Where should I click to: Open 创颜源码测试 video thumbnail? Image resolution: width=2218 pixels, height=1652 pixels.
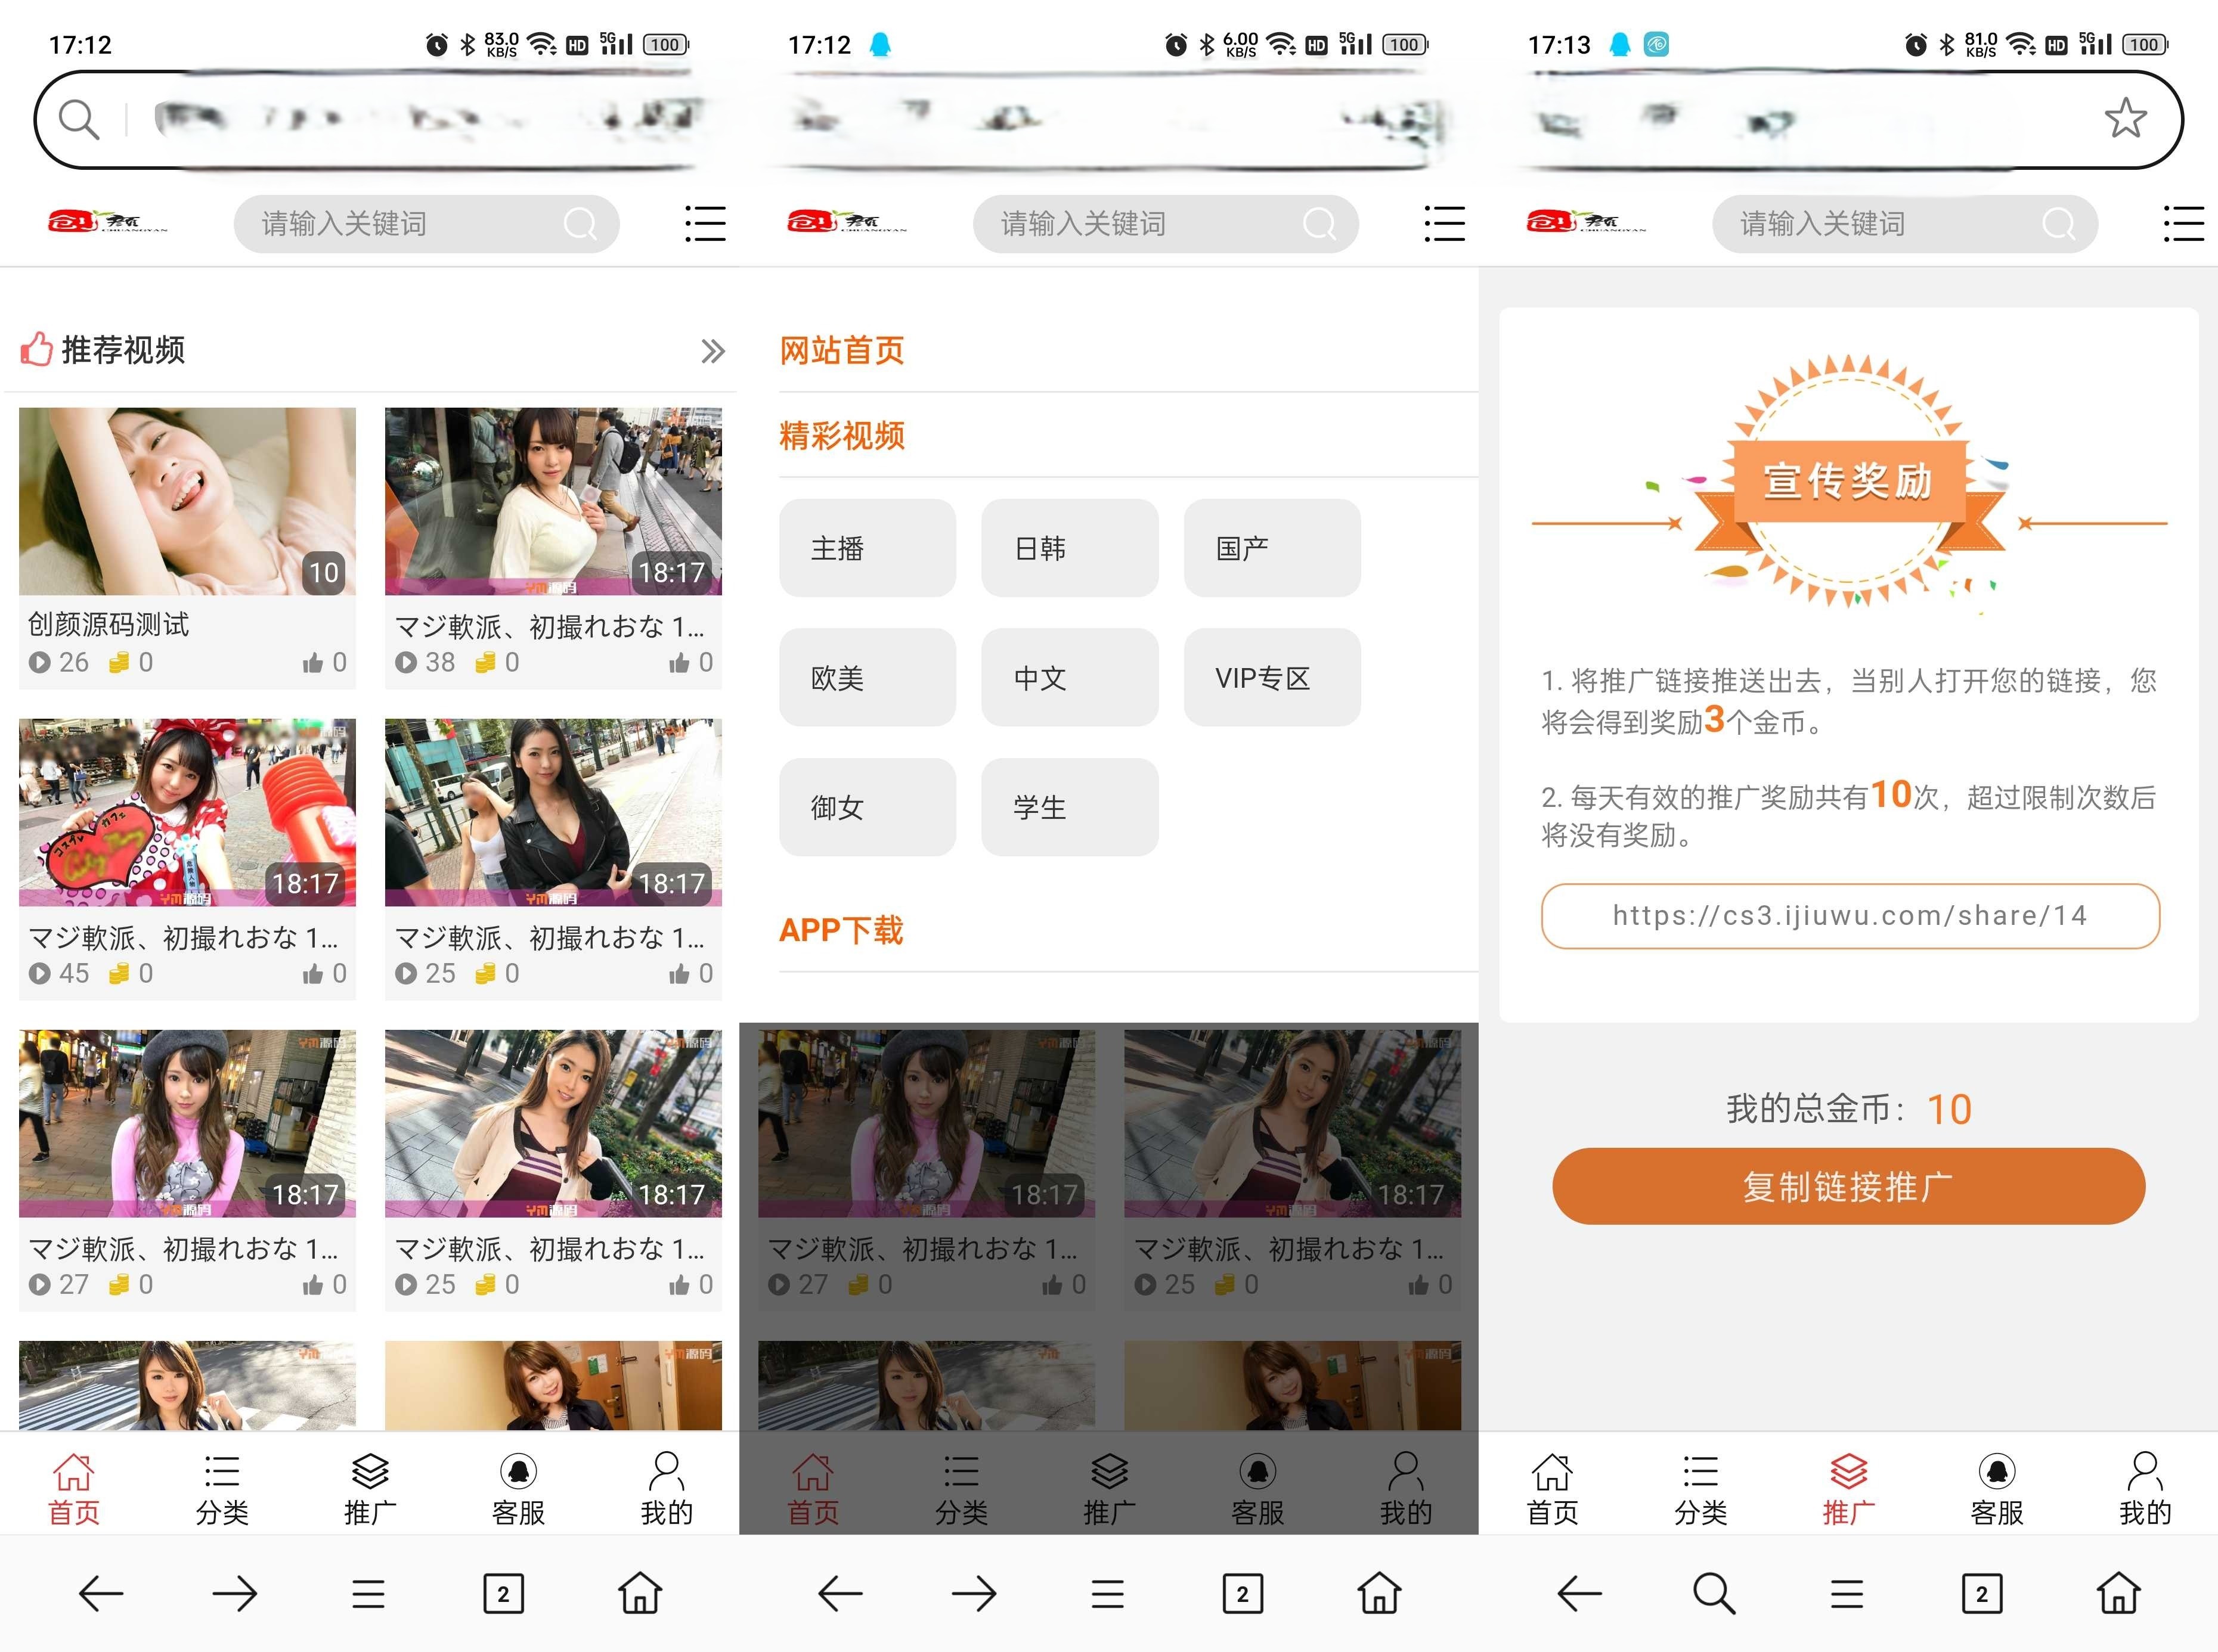click(x=187, y=501)
